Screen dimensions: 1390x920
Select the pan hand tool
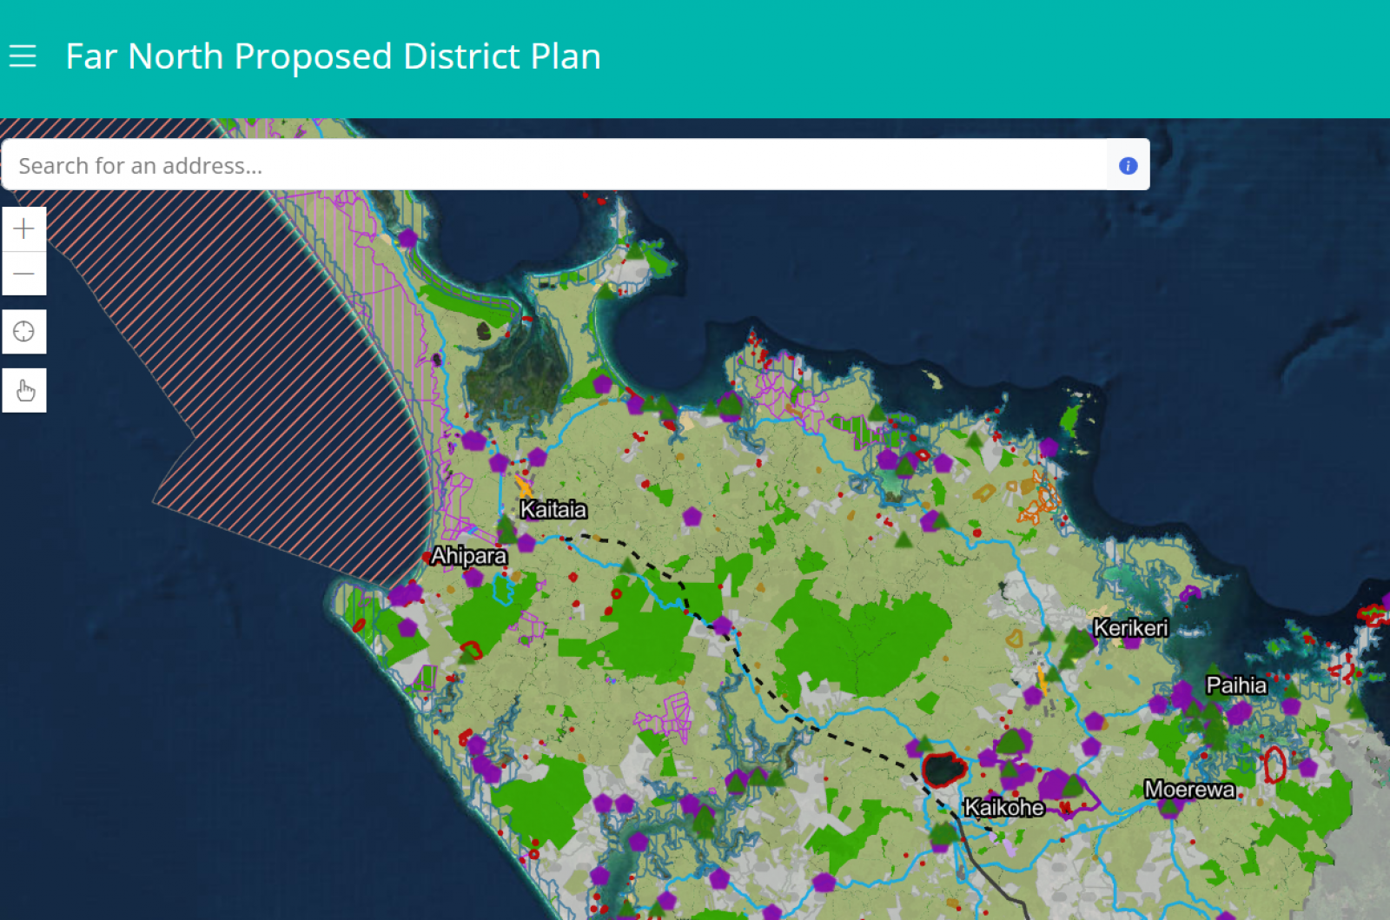point(24,390)
